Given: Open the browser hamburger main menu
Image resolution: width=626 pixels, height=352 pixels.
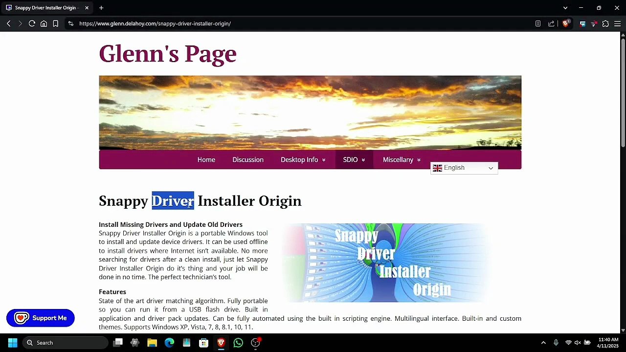Looking at the screenshot, I should (617, 23).
